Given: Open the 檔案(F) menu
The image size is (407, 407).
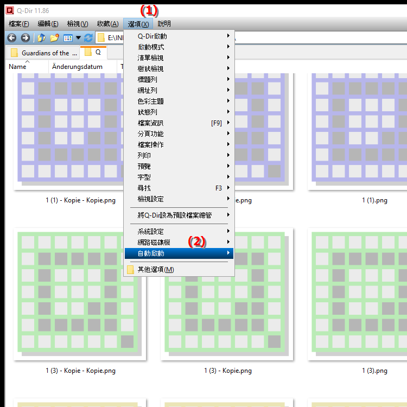Looking at the screenshot, I should point(18,24).
